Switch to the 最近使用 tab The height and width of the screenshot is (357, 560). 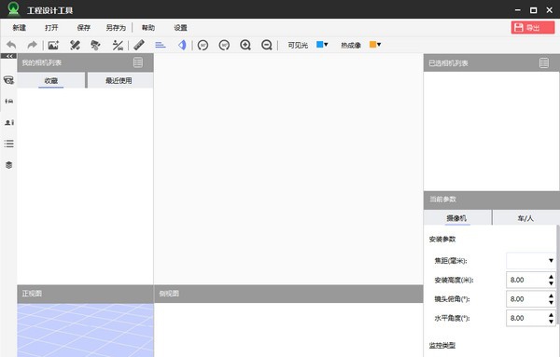tap(120, 80)
